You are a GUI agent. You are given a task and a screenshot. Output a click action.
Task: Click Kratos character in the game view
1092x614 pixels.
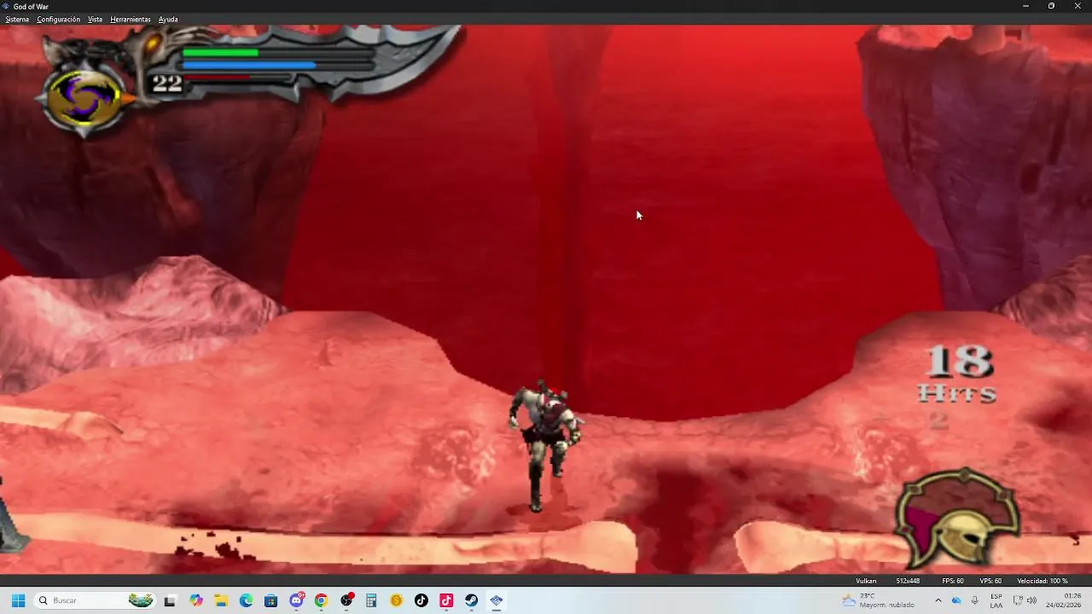546,446
